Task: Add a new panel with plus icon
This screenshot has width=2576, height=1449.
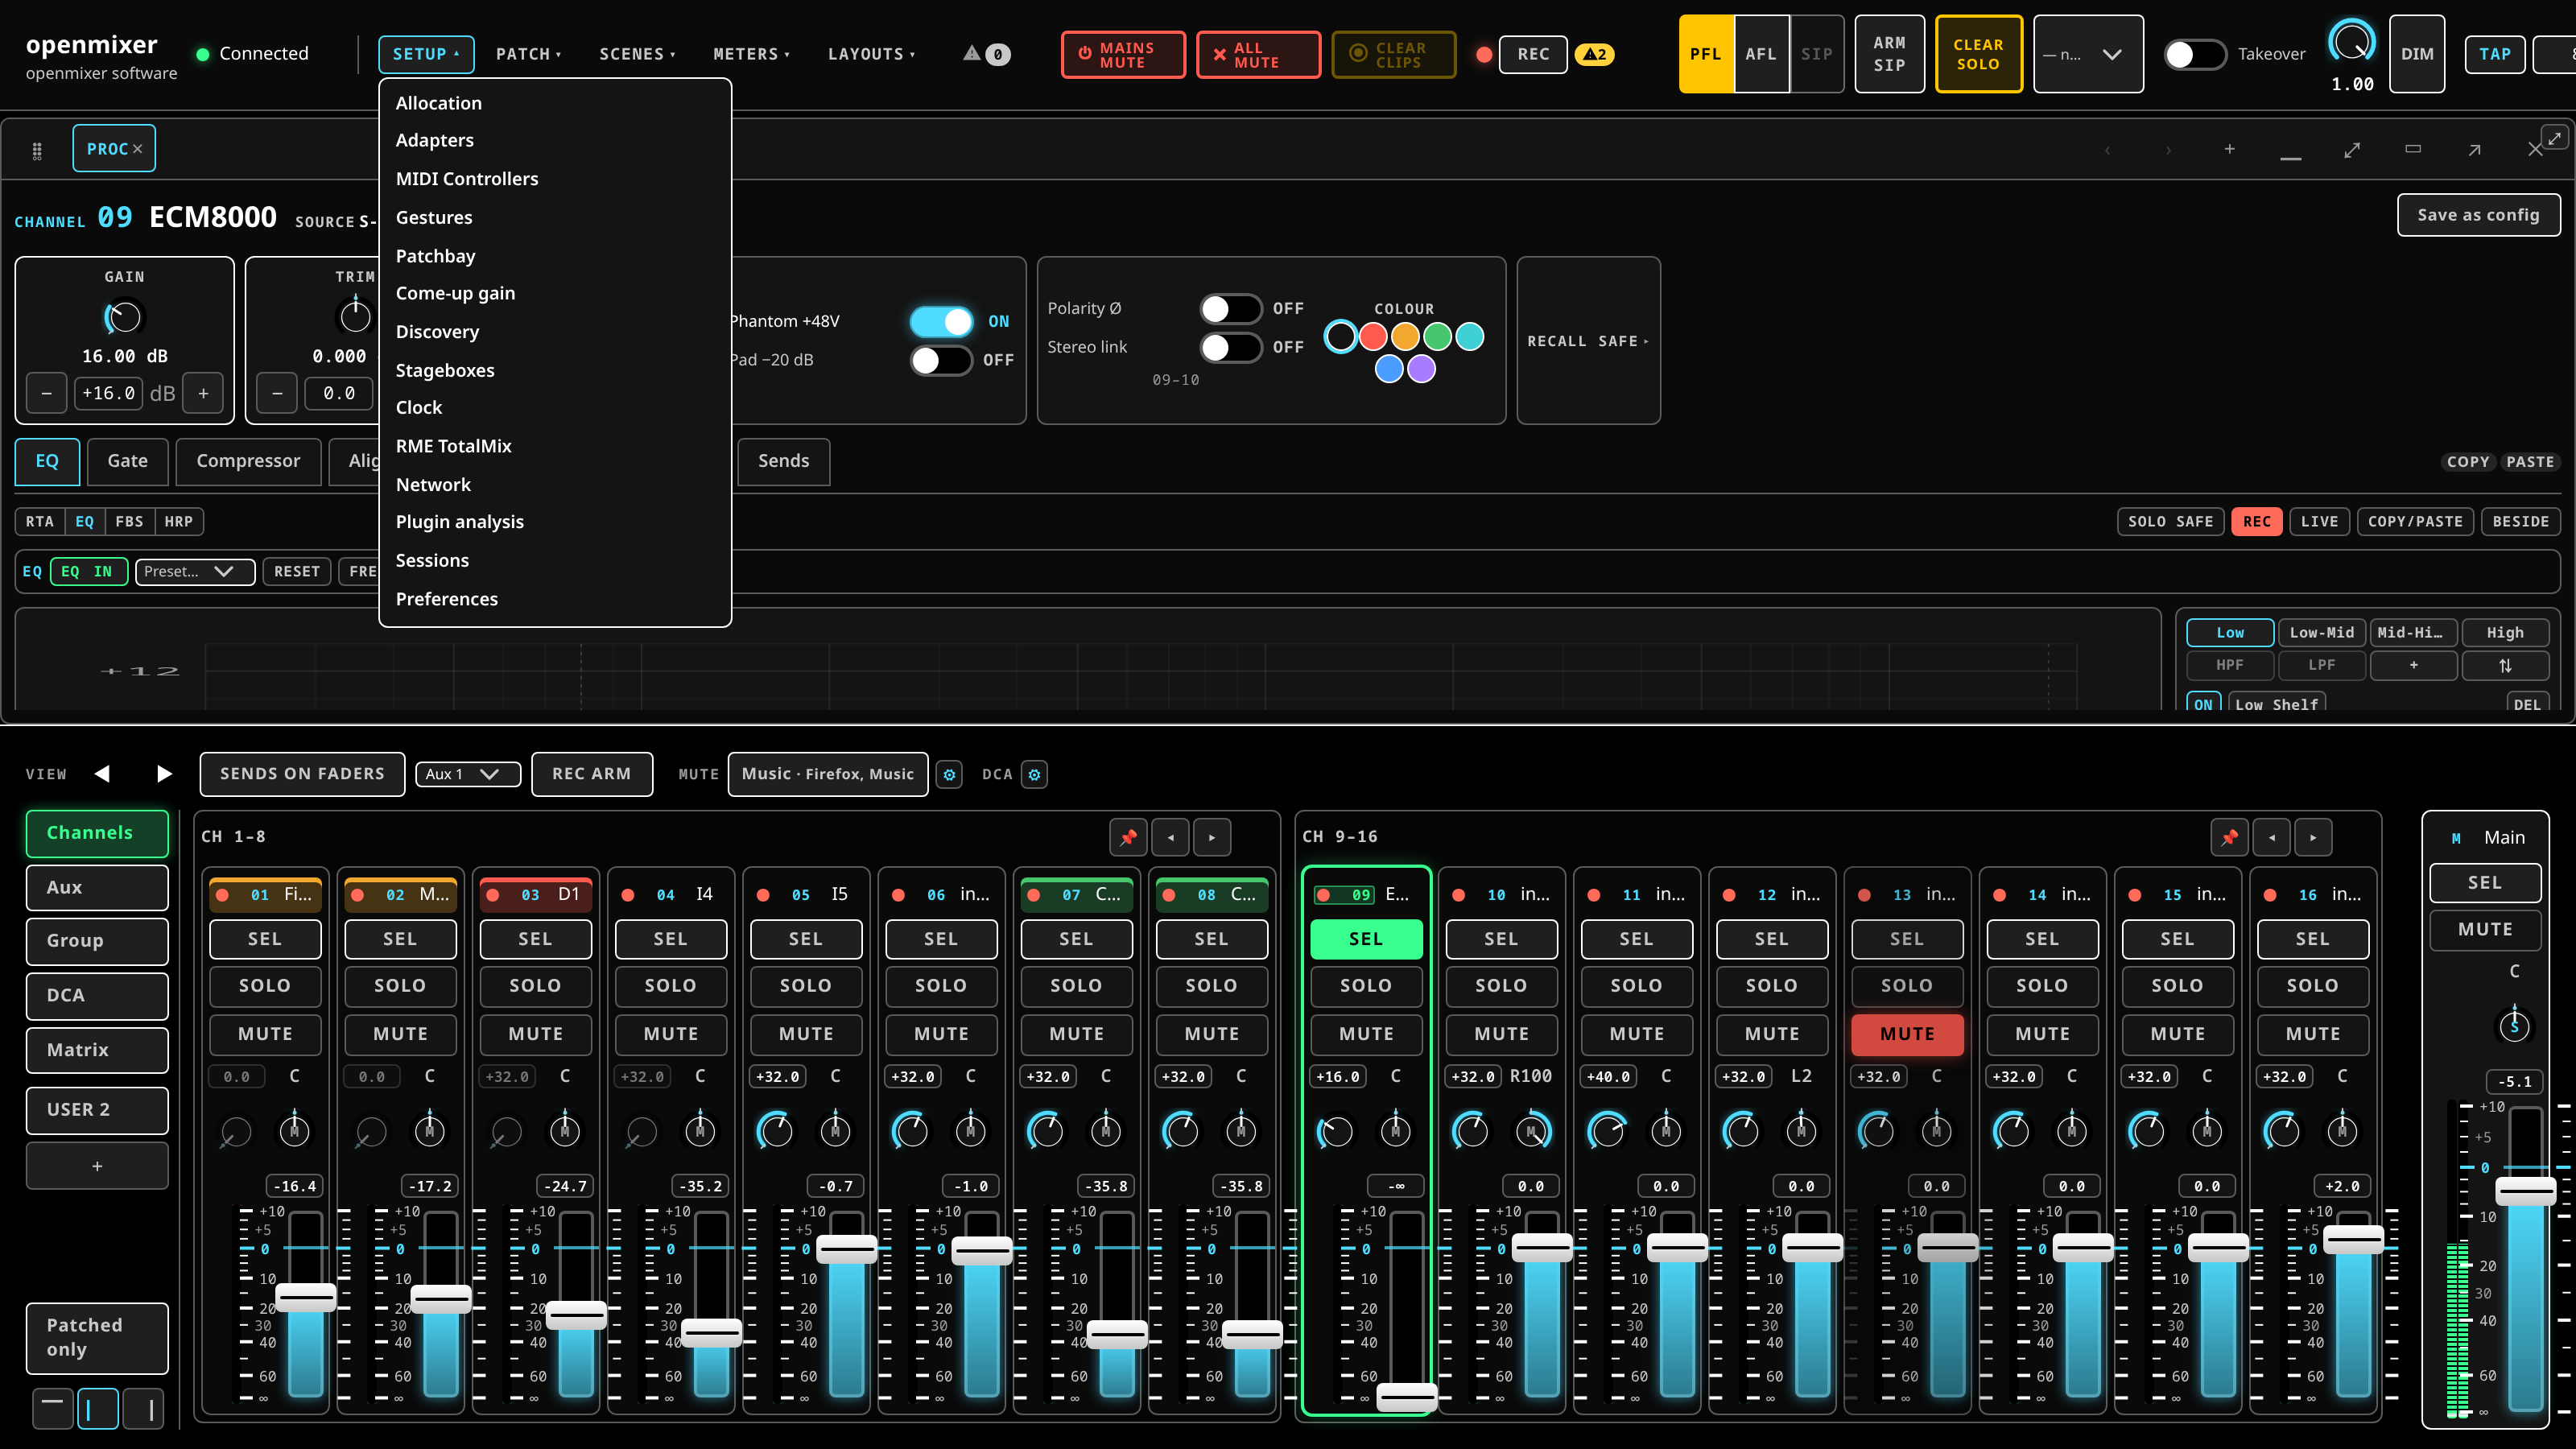Action: click(2229, 149)
